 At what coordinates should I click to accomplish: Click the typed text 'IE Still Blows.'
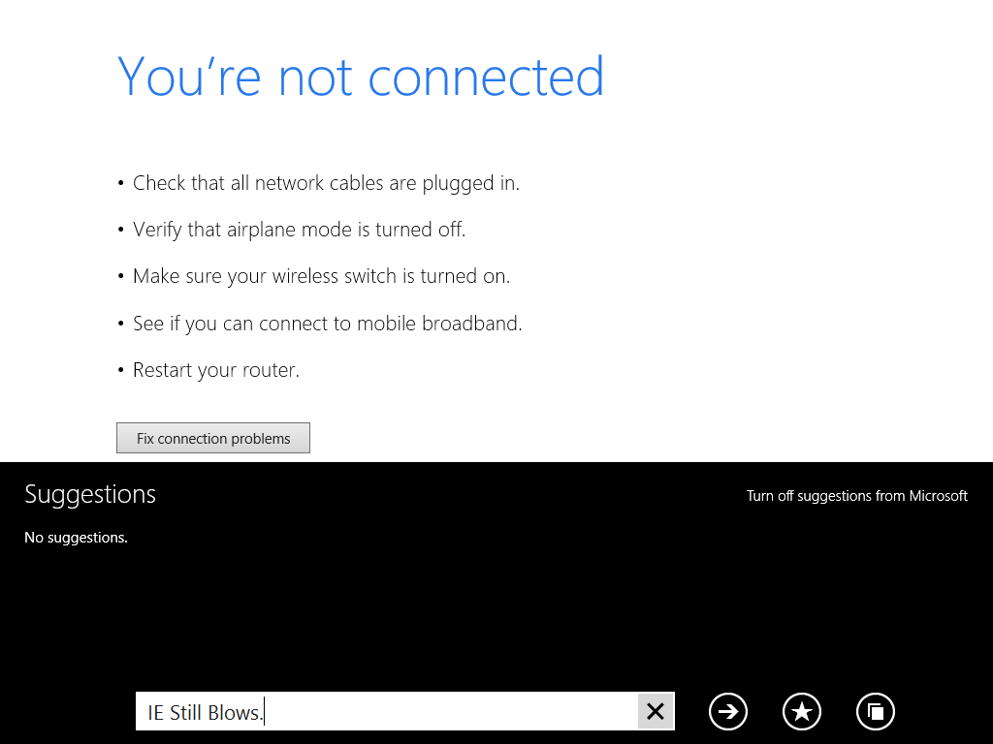tap(206, 712)
